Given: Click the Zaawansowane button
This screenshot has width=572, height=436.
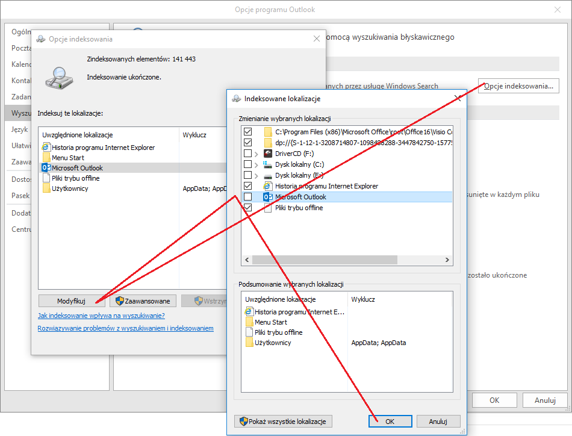Looking at the screenshot, I should point(143,301).
